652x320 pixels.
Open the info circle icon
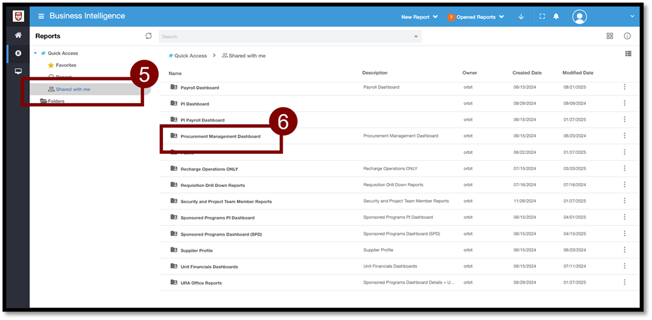pos(627,36)
